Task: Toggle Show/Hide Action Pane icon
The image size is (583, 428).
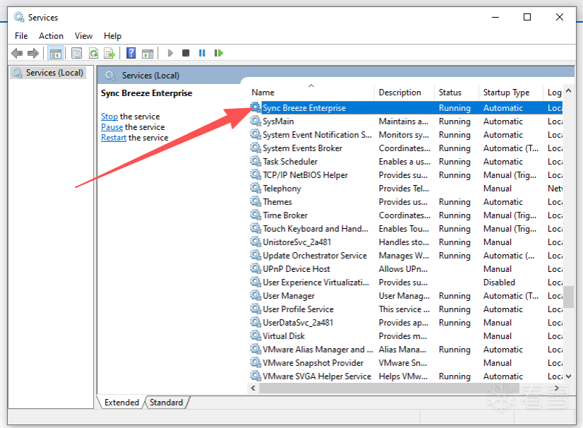Action: [148, 53]
